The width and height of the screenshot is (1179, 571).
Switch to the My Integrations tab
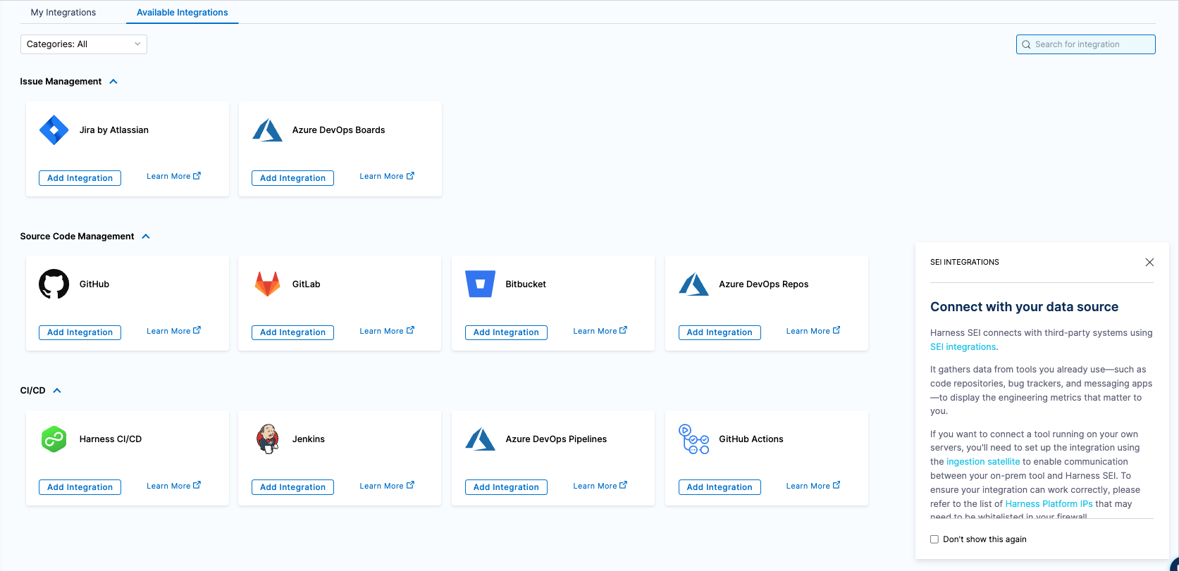coord(63,13)
